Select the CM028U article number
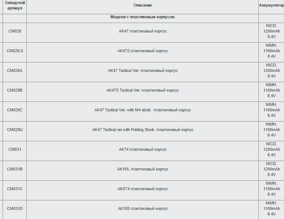The width and height of the screenshot is (284, 219). (x=15, y=130)
